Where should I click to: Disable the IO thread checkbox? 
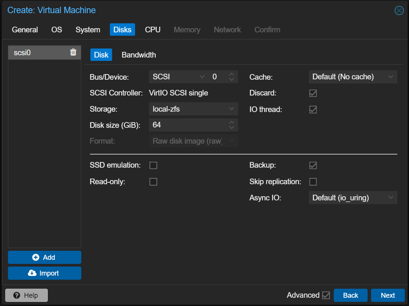point(313,110)
